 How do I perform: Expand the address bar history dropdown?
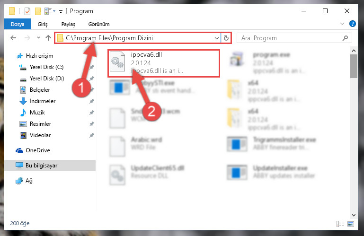[x=216, y=38]
